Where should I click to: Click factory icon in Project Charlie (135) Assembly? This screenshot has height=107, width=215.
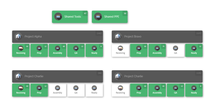click(x=157, y=88)
